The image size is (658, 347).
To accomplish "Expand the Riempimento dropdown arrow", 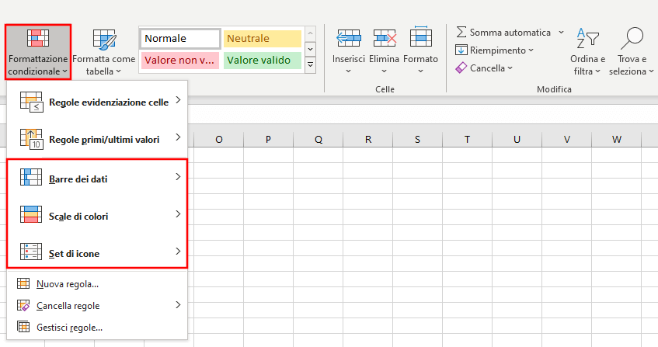I will [531, 50].
